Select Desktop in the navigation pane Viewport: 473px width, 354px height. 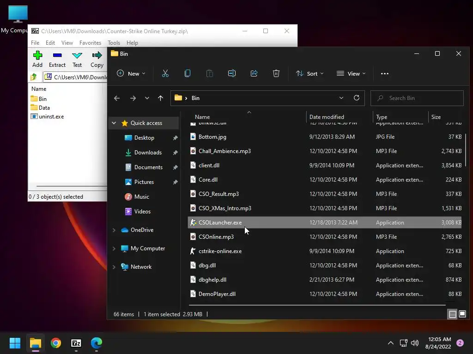point(144,137)
